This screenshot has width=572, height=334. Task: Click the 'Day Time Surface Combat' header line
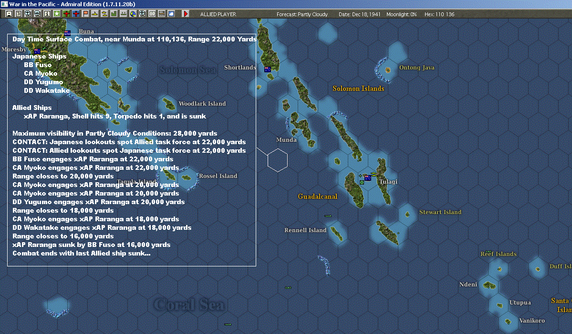(x=134, y=39)
